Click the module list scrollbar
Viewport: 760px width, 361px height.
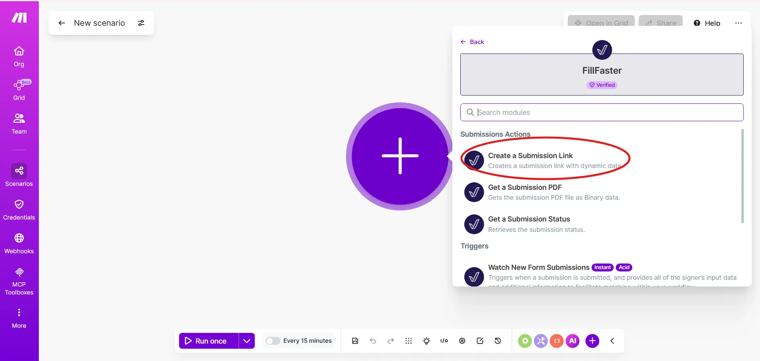pos(742,176)
